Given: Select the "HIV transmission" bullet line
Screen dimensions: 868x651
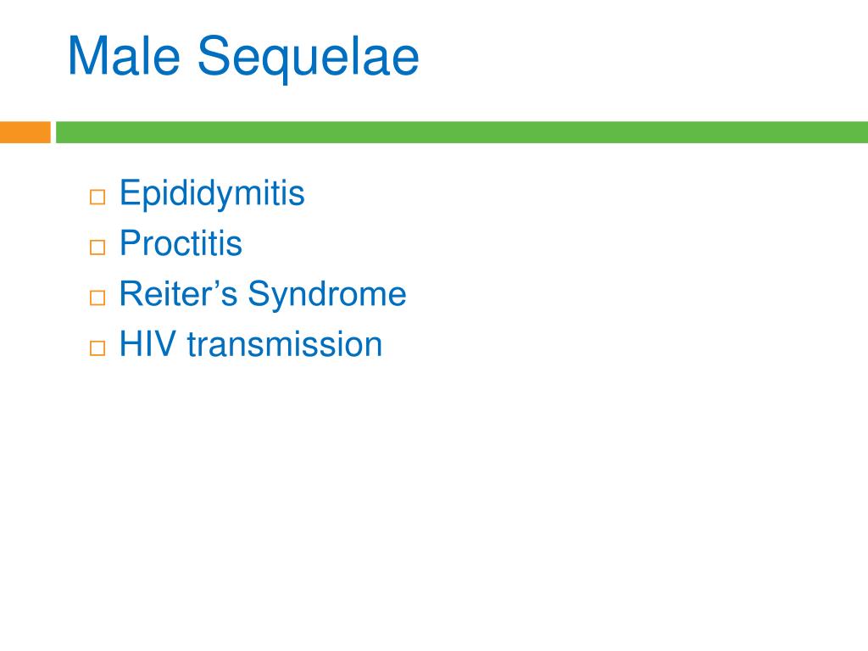Looking at the screenshot, I should click(251, 344).
